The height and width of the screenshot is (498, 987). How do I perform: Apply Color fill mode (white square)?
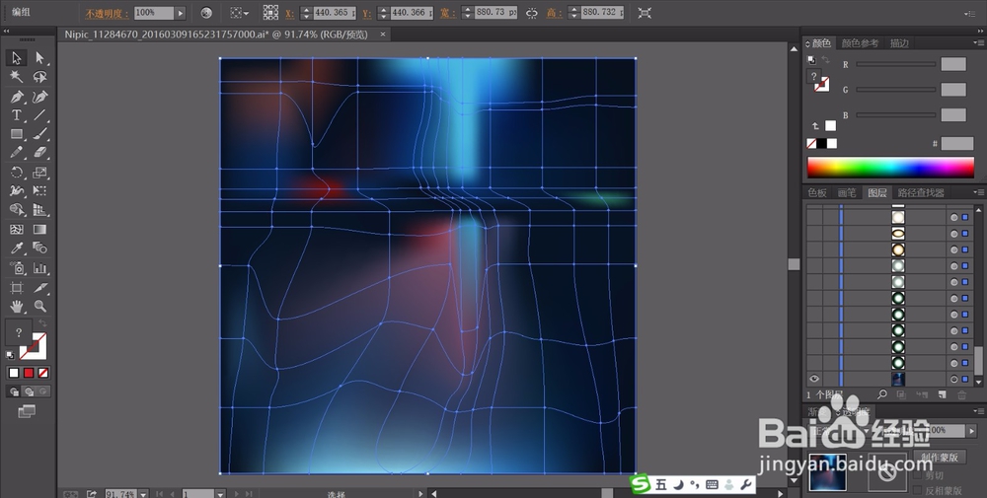pos(14,373)
